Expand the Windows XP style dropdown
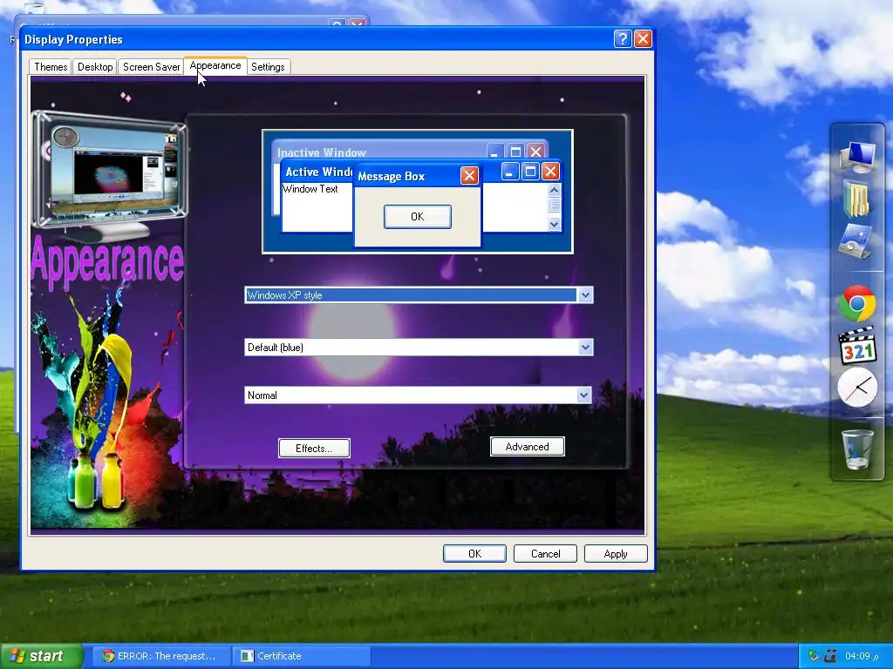This screenshot has height=669, width=893. click(585, 295)
